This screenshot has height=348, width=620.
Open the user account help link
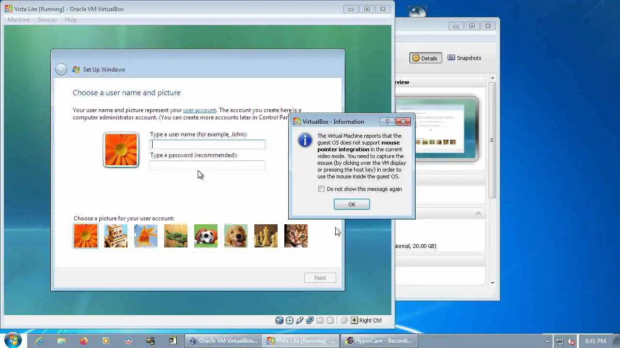pyautogui.click(x=200, y=110)
